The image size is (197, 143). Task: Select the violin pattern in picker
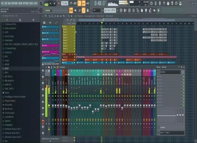[50, 45]
